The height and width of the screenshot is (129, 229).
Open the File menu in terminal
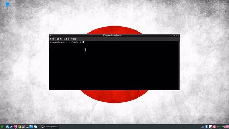(x=52, y=39)
